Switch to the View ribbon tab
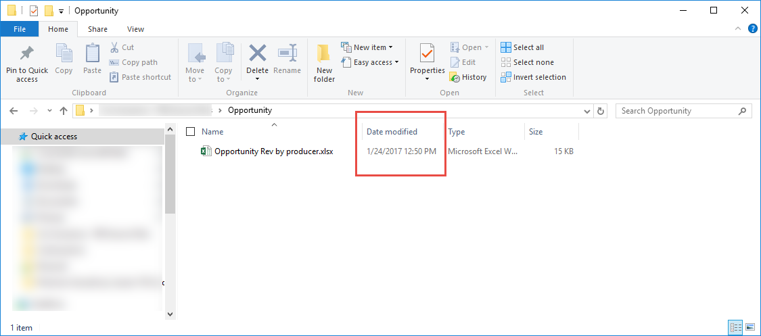761x336 pixels. tap(135, 29)
